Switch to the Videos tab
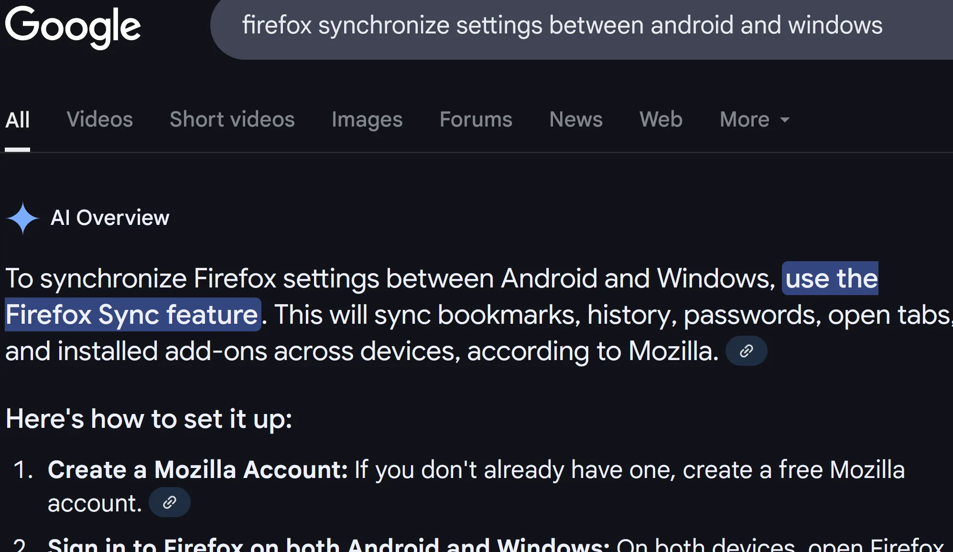This screenshot has height=552, width=953. [100, 119]
